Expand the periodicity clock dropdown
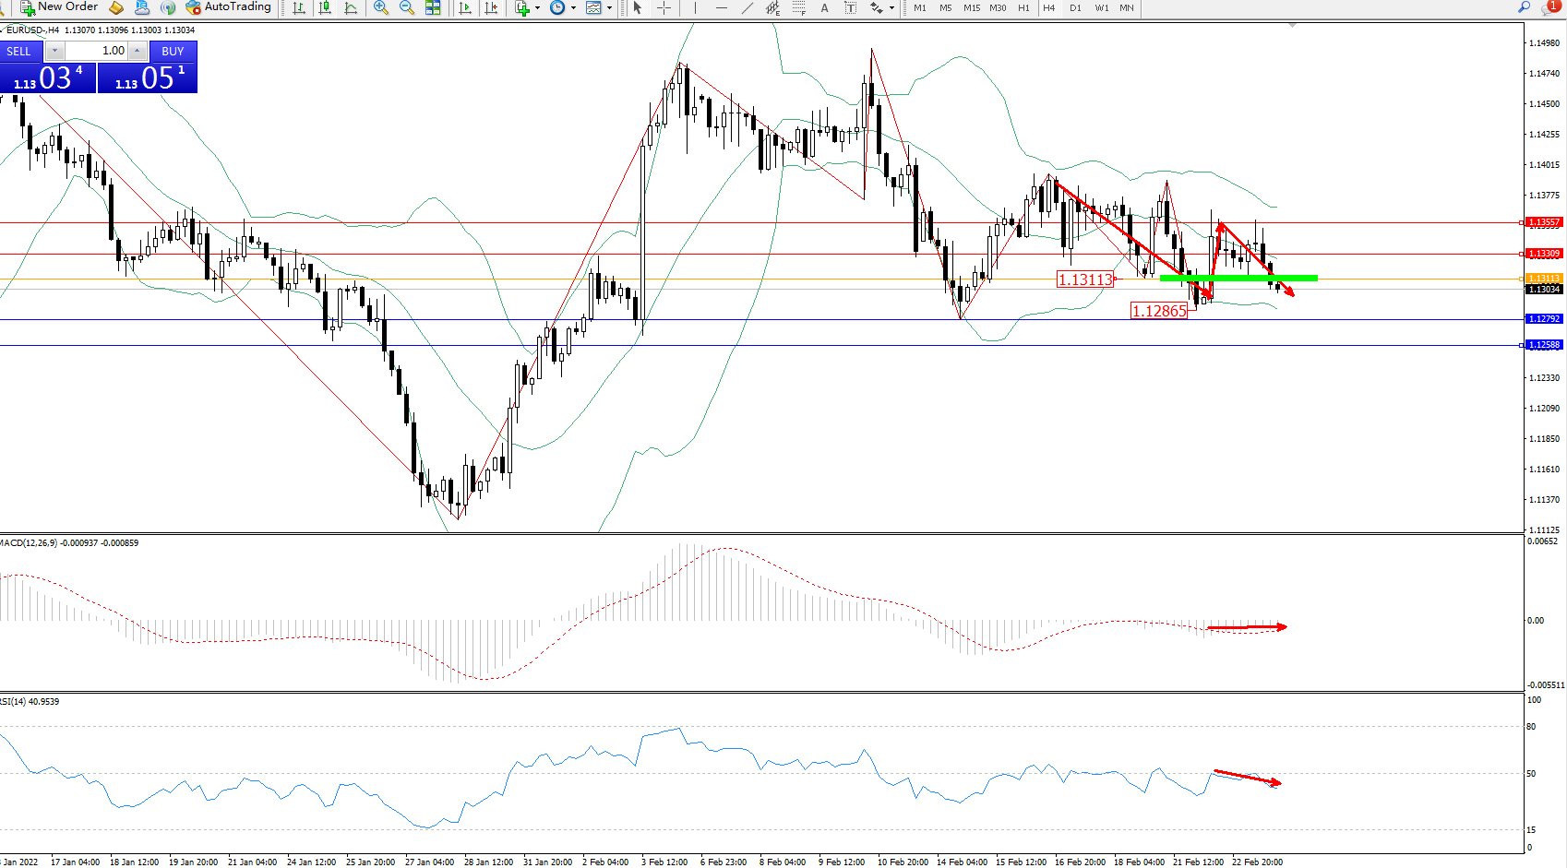Screen dimensions: 1567x868 573,8
